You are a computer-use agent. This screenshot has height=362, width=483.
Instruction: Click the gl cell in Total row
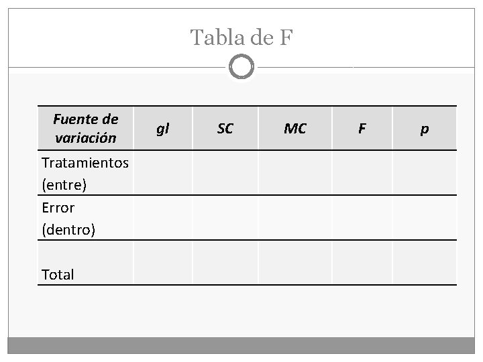point(163,263)
